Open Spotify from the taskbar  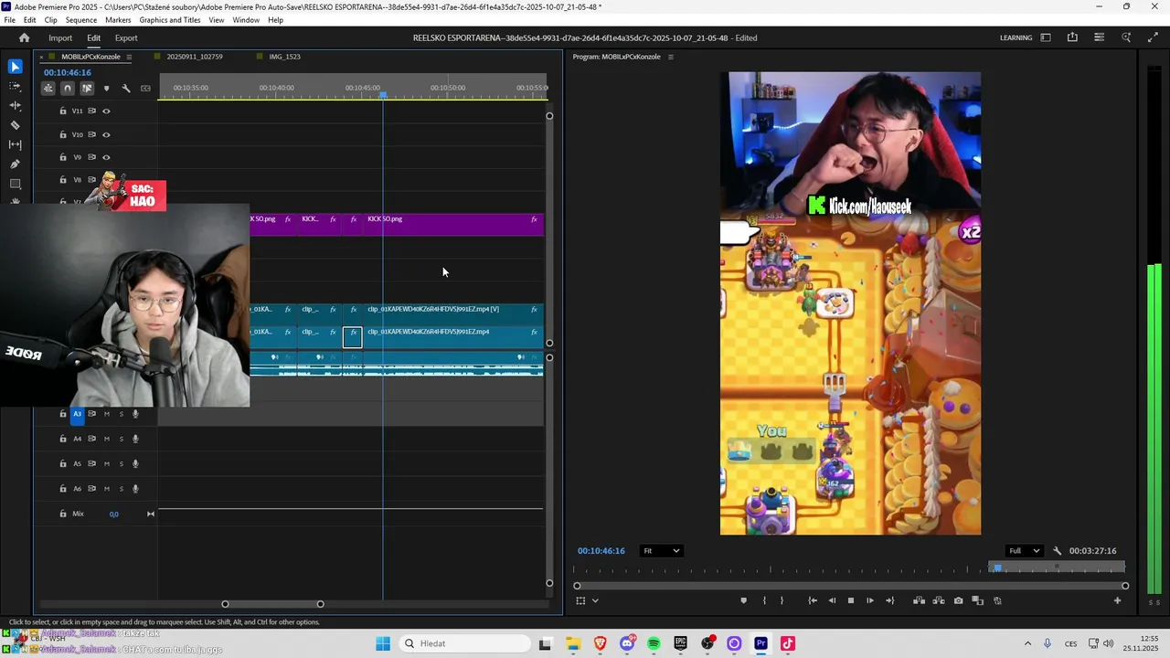click(x=654, y=643)
